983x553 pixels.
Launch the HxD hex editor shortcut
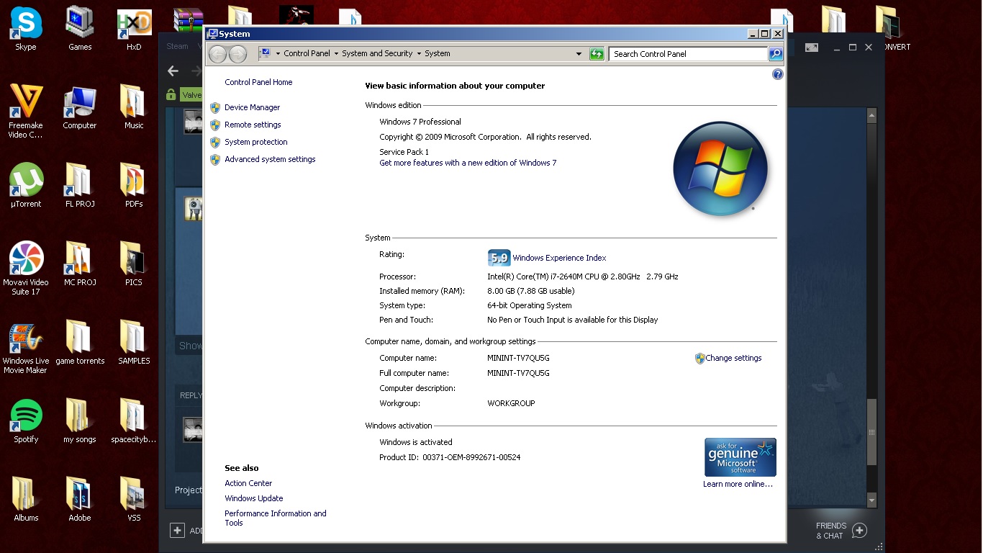pyautogui.click(x=134, y=29)
